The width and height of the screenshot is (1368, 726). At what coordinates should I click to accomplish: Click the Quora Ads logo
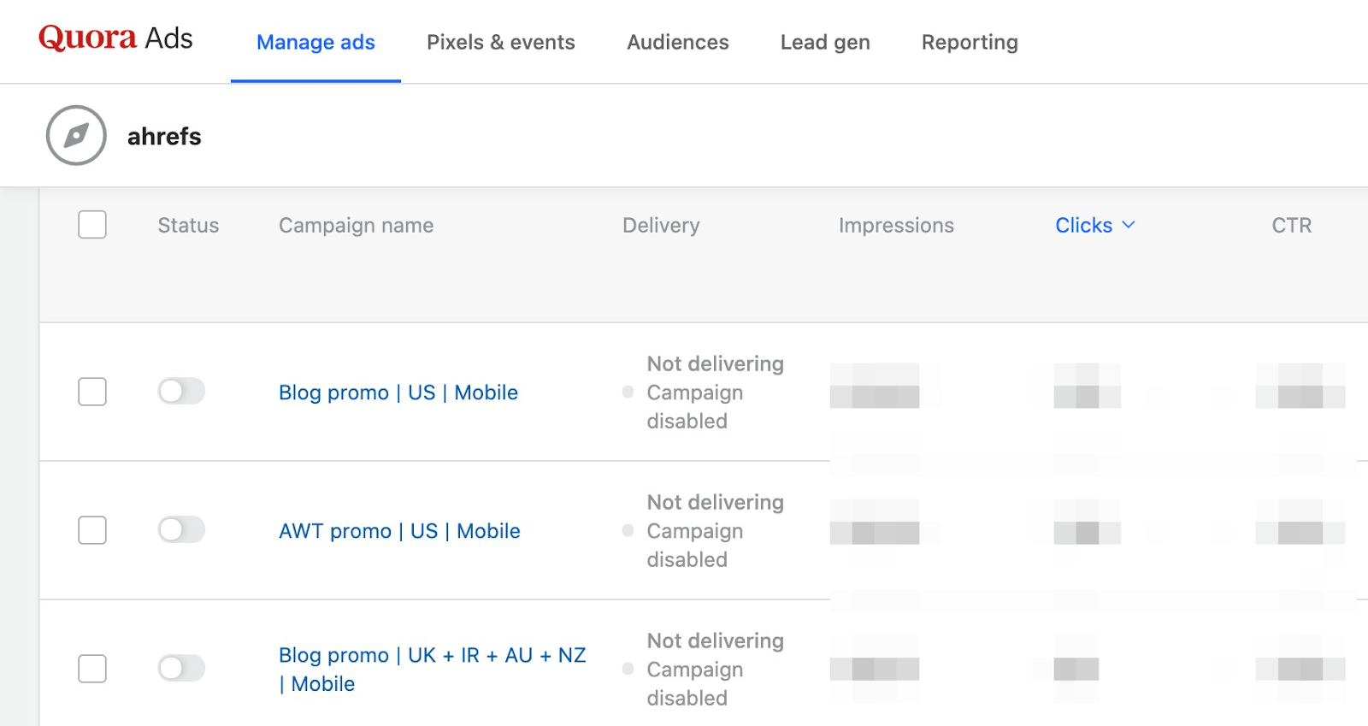115,38
